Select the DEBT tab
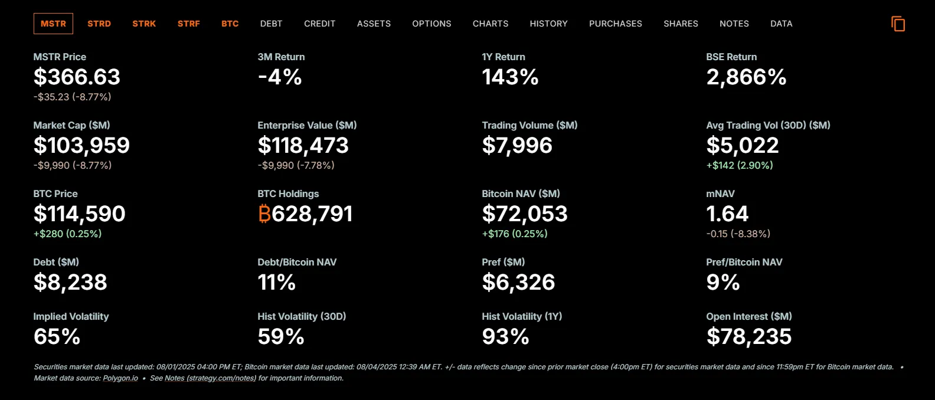Screen dimensions: 935x400 pyautogui.click(x=271, y=24)
